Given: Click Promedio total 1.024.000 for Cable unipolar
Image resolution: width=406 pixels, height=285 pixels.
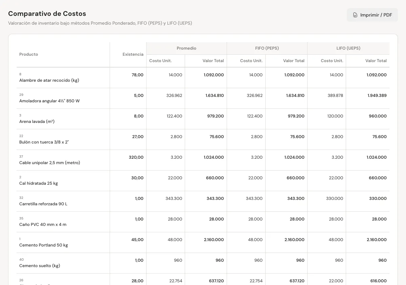Looking at the screenshot, I should (x=214, y=157).
